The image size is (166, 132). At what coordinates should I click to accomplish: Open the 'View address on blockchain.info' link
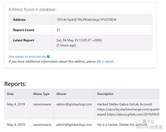tap(28, 57)
